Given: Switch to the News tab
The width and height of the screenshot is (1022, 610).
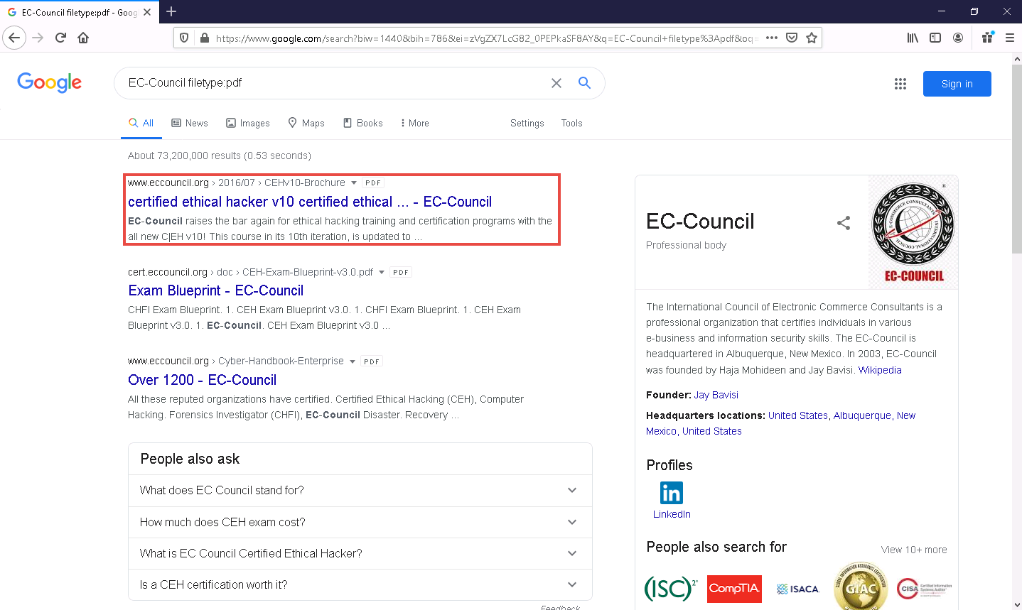Looking at the screenshot, I should coord(190,123).
